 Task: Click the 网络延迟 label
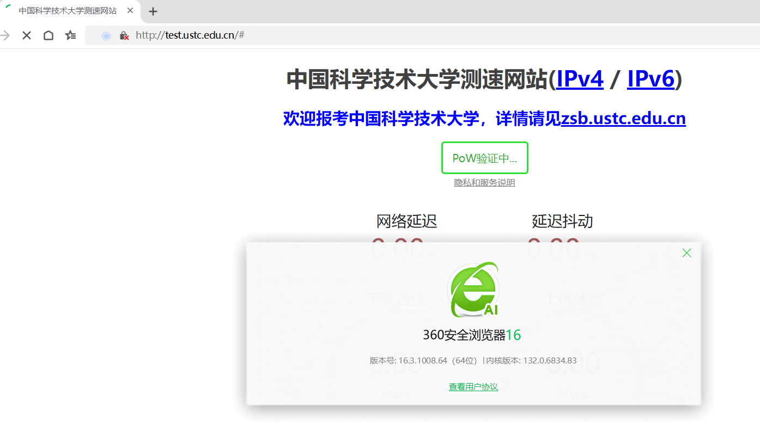[x=406, y=221]
